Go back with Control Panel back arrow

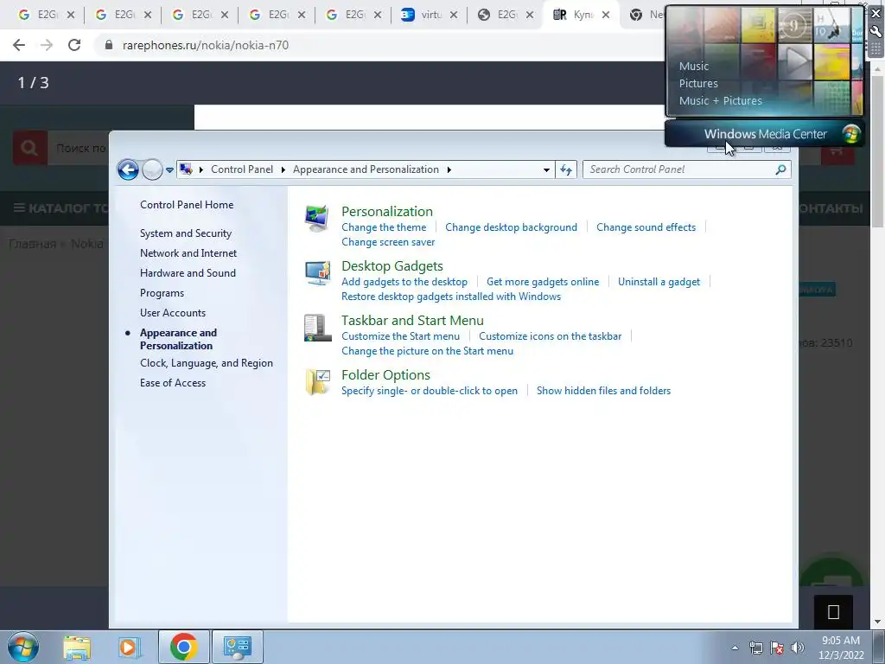click(x=128, y=169)
